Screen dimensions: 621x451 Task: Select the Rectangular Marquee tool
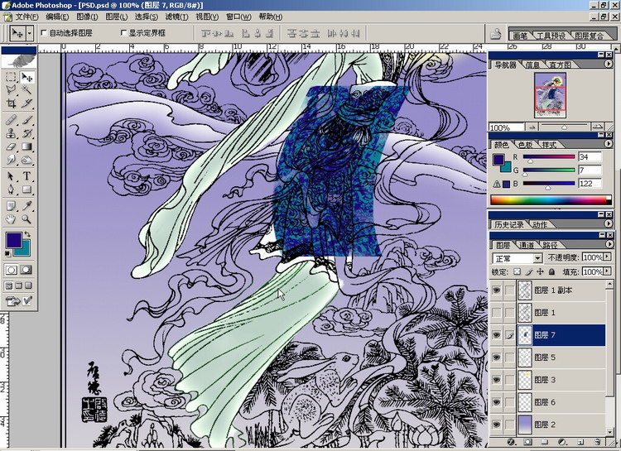[11, 77]
